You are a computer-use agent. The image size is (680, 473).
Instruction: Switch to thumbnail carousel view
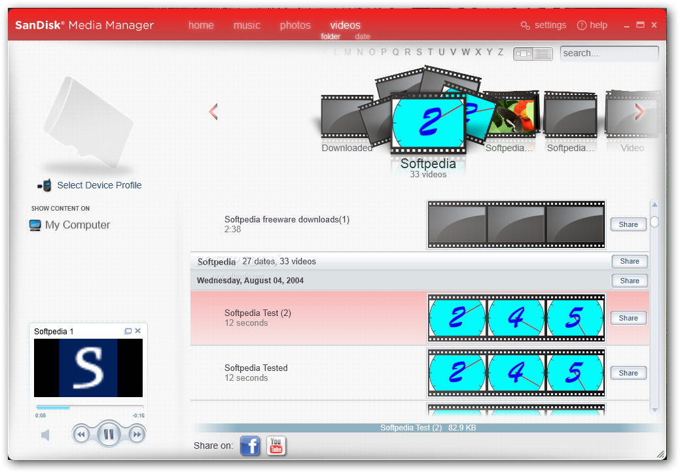coord(523,54)
